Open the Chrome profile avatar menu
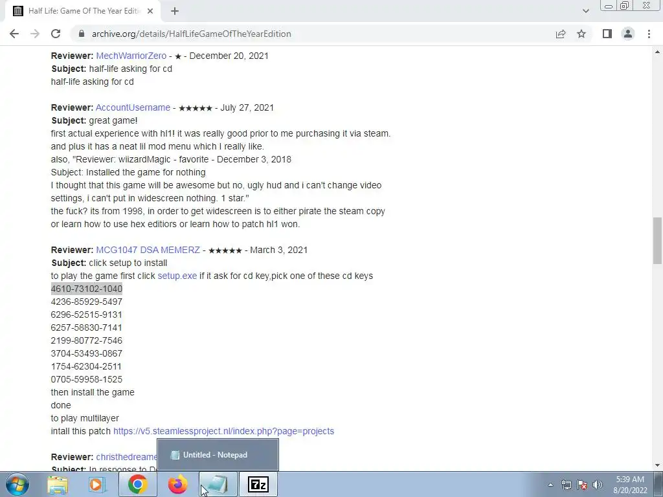 click(x=628, y=34)
